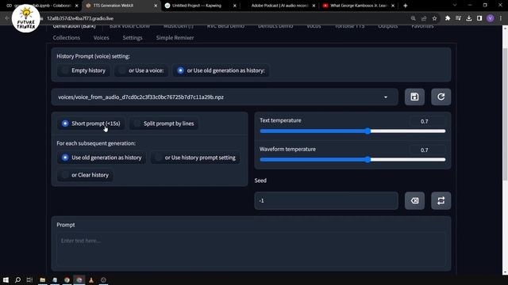The height and width of the screenshot is (285, 508).
Task: Select 'or Use a voice' option
Action: click(141, 70)
